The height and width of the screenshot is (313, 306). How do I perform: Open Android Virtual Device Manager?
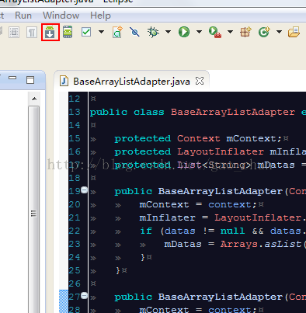(68, 32)
